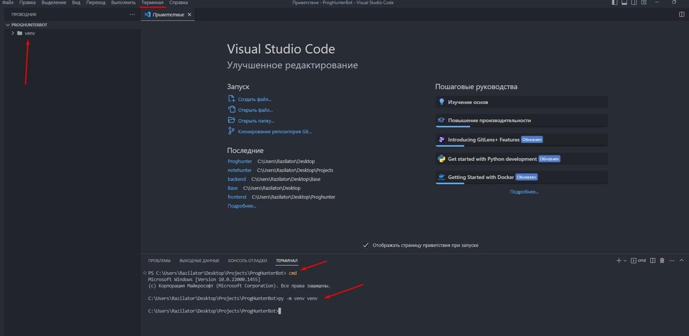The width and height of the screenshot is (689, 336).
Task: Click the open folder icon under Запуск
Action: pyautogui.click(x=231, y=120)
